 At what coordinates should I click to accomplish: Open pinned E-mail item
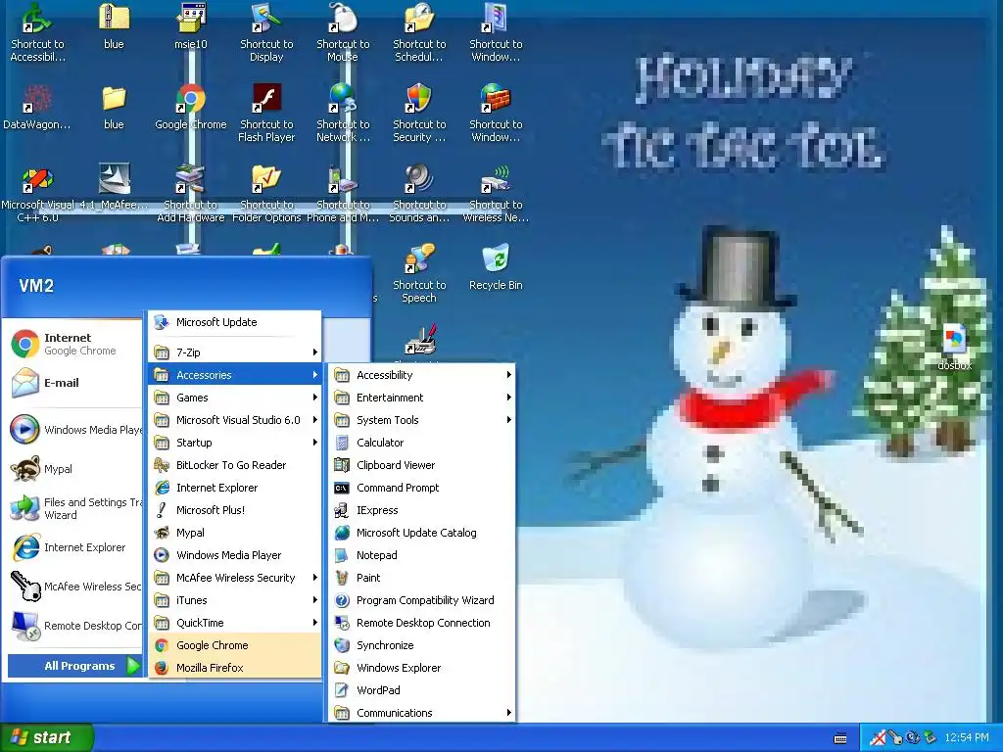point(74,383)
